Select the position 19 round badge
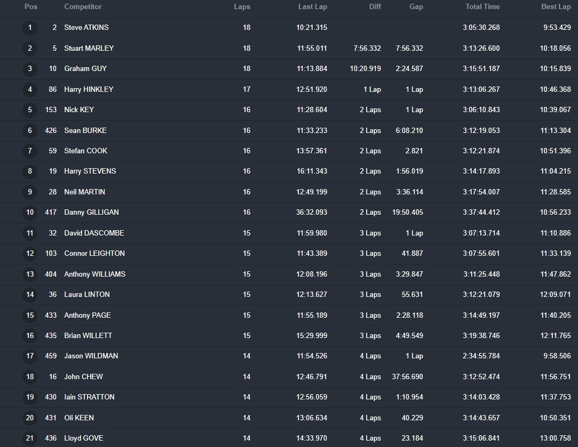The height and width of the screenshot is (447, 578). pyautogui.click(x=30, y=397)
